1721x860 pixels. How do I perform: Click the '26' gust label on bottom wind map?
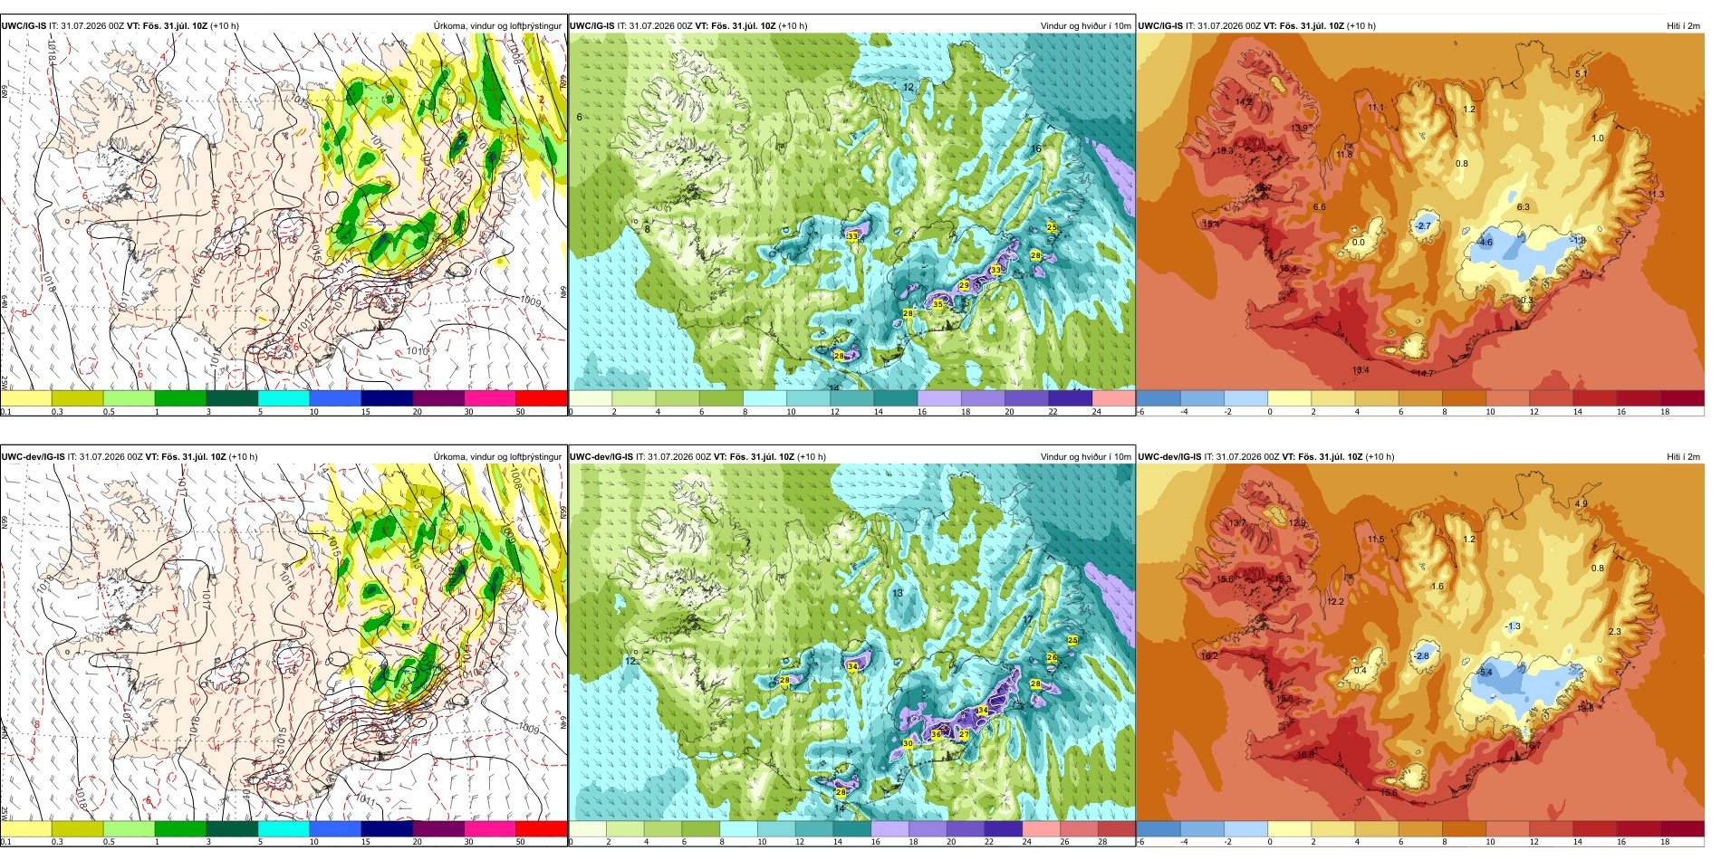coord(1052,658)
